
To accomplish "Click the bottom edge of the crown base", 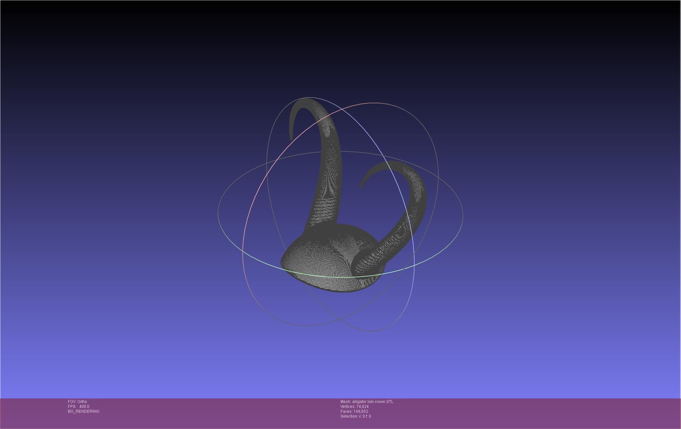I will [341, 292].
